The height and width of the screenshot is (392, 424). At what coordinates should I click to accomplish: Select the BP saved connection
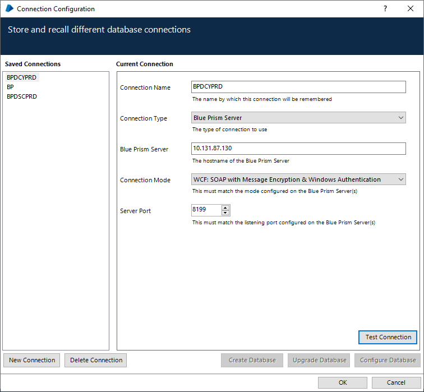click(10, 87)
